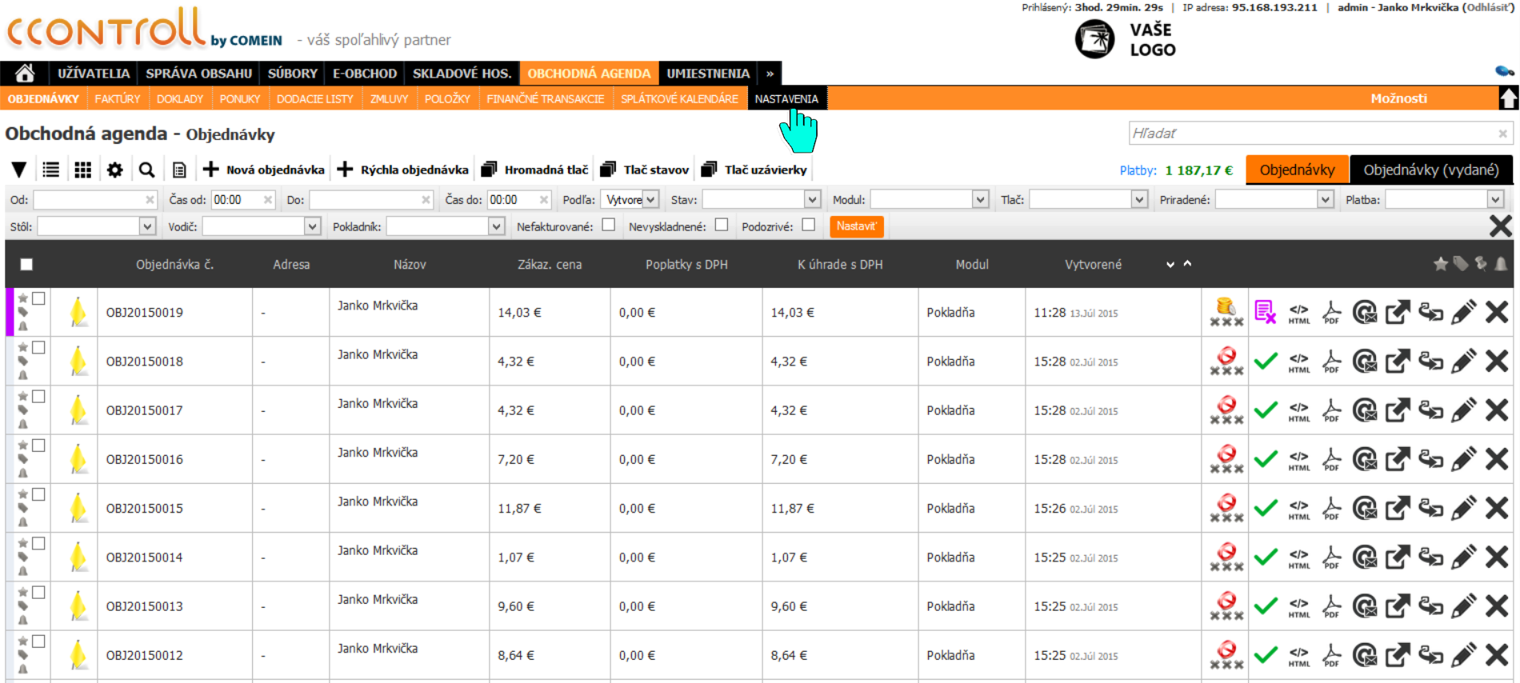Screen dimensions: 1520x683
Task: Delete order OBJ20150017 with X icon
Action: point(1496,410)
